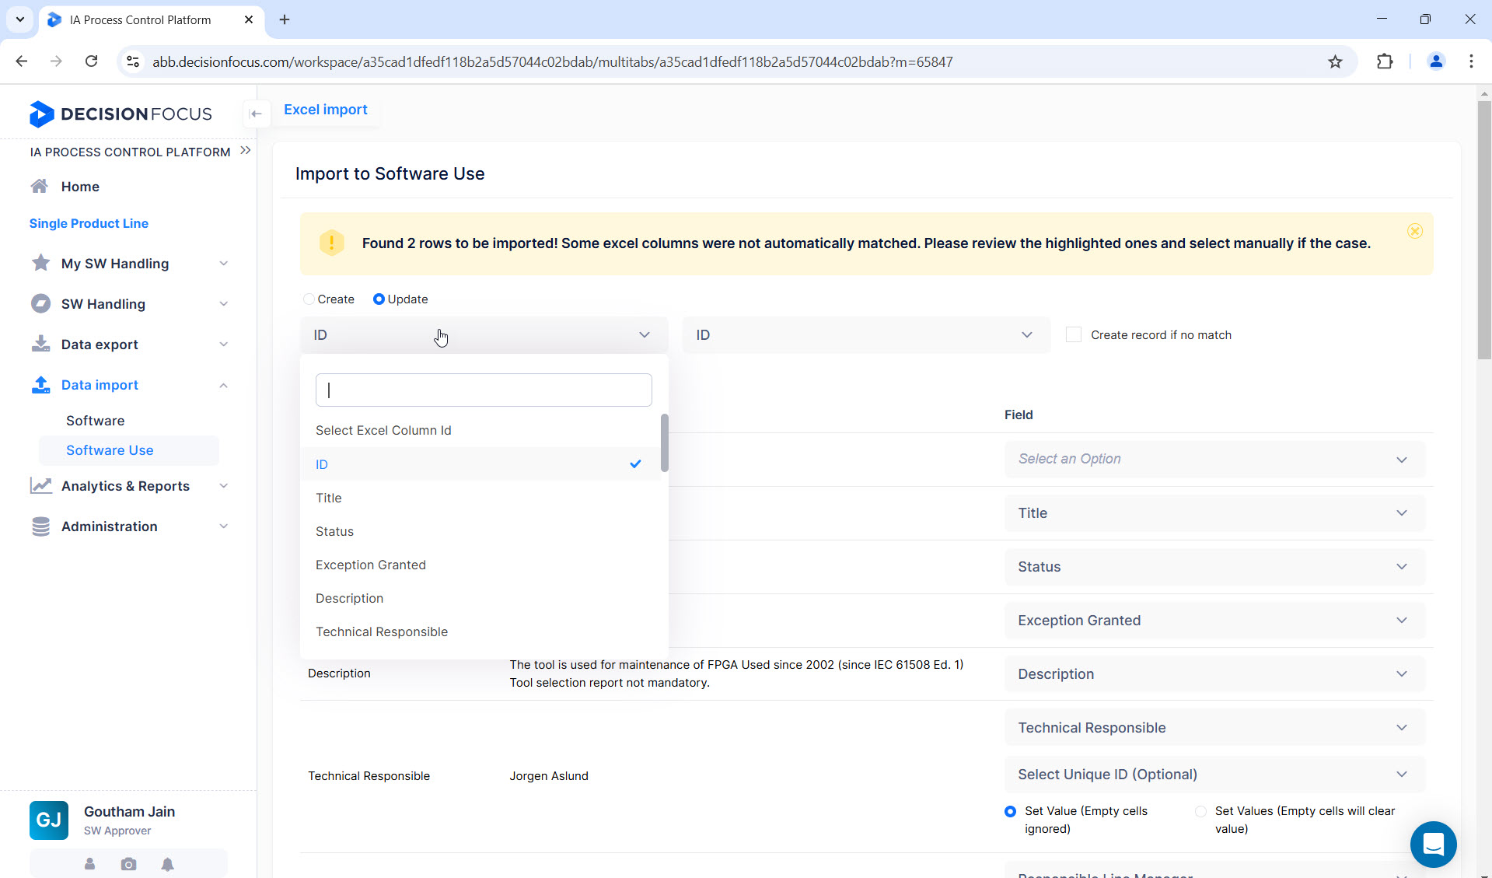Select Set Value (Empty cells ignored) radio
Viewport: 1492px width, 878px height.
pos(1010,811)
